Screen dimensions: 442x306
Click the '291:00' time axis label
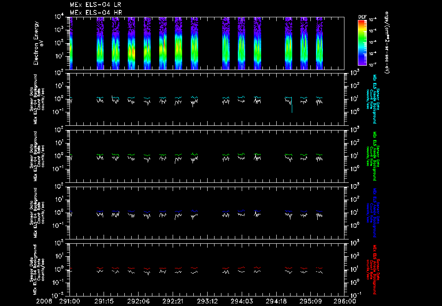69,301
